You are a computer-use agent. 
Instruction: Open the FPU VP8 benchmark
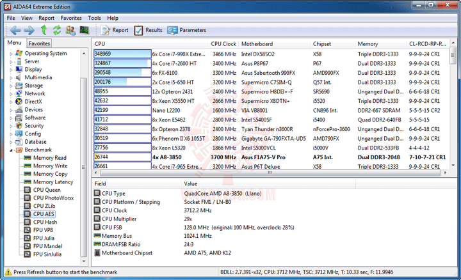click(43, 230)
